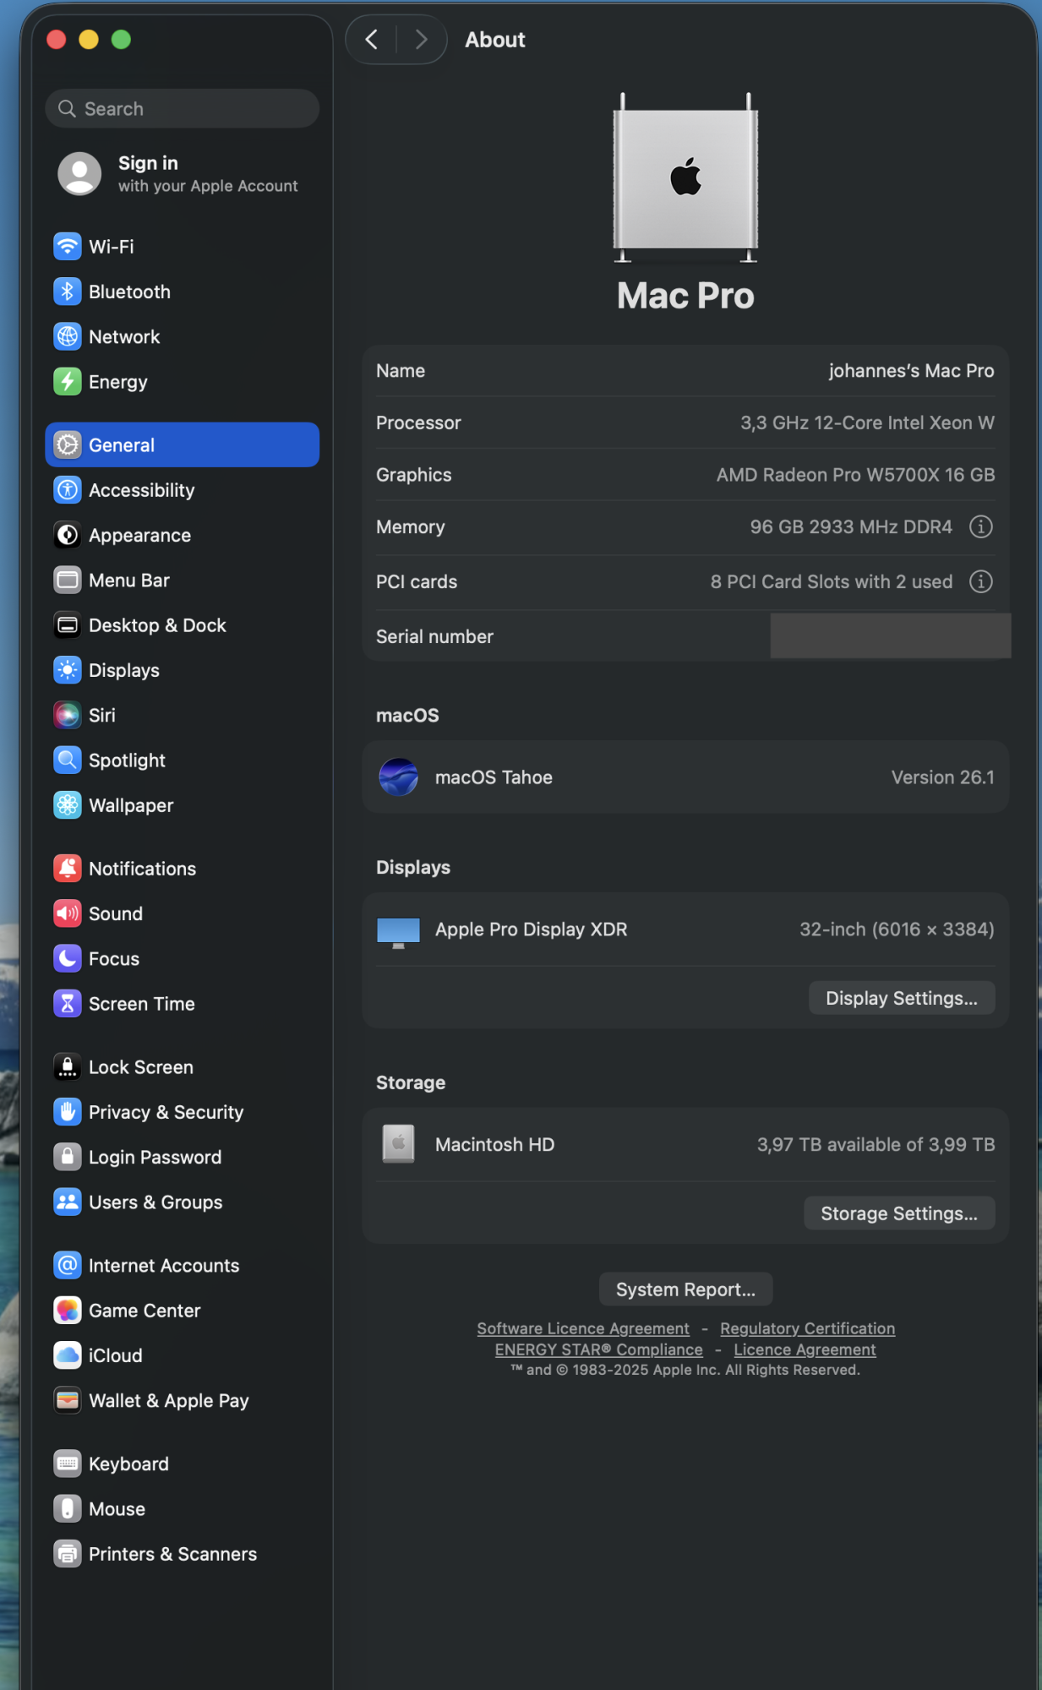Screen dimensions: 1042x1690
Task: Open Storage Settings… button
Action: [899, 1213]
